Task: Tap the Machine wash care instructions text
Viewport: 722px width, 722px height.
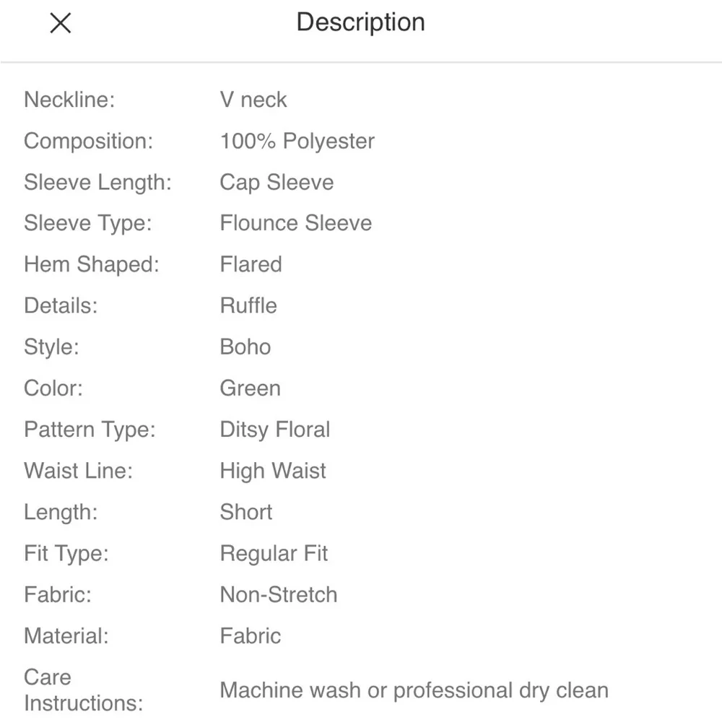Action: coord(414,690)
